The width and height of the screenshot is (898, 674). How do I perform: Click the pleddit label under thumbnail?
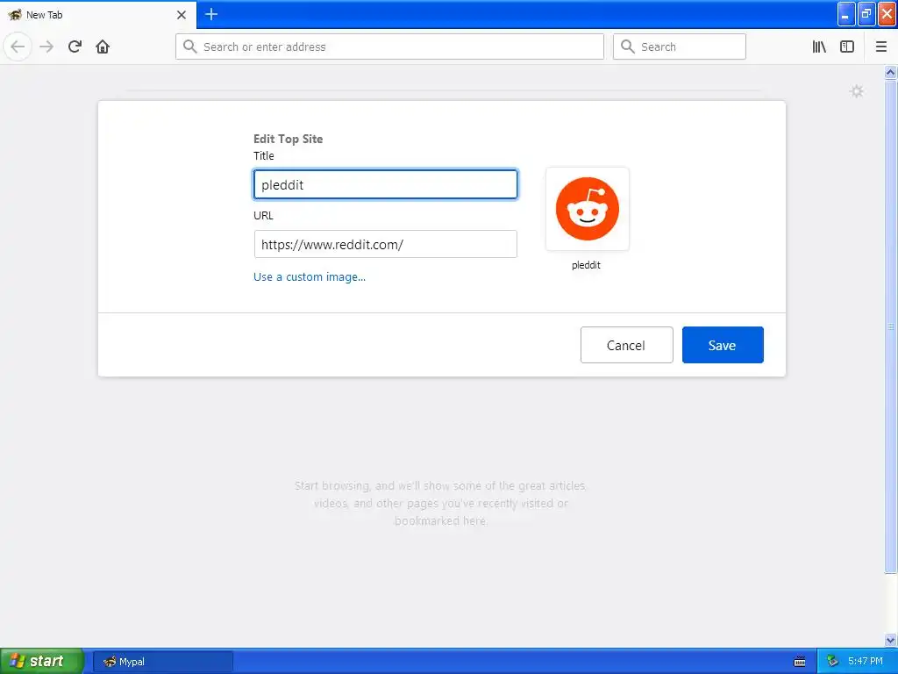click(586, 265)
